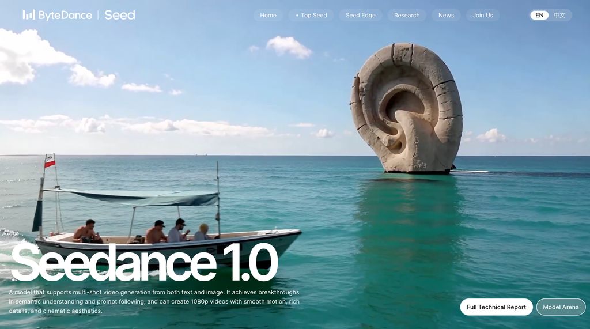Viewport: 590px width, 329px height.
Task: Go to the Home page
Action: (268, 16)
